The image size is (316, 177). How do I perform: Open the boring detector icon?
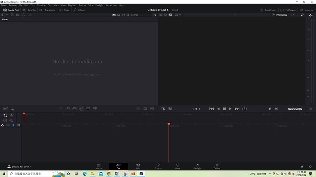5,109
